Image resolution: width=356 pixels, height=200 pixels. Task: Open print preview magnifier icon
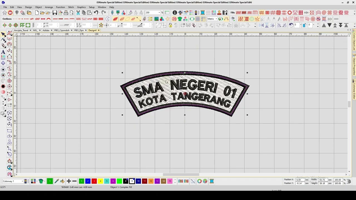(71, 13)
